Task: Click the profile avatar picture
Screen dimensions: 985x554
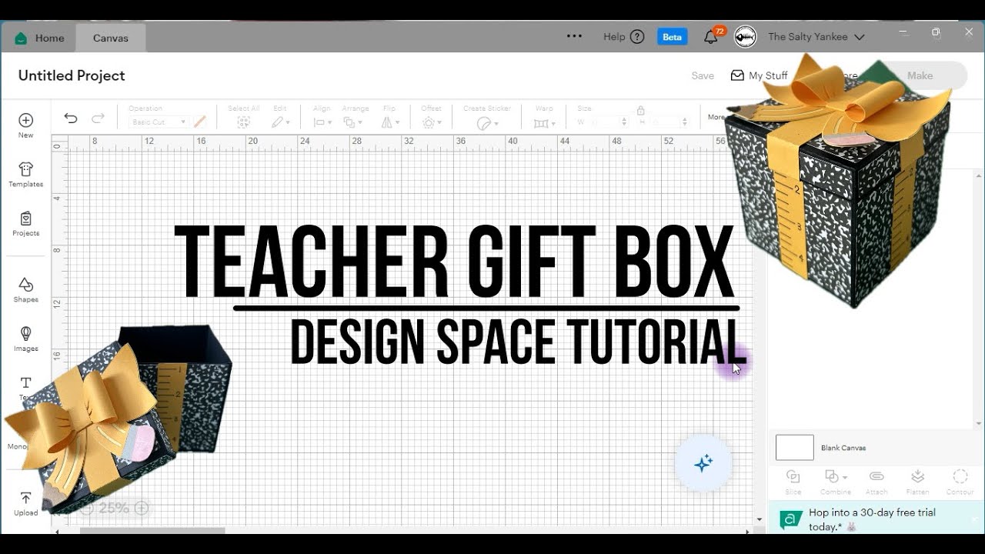Action: point(745,37)
